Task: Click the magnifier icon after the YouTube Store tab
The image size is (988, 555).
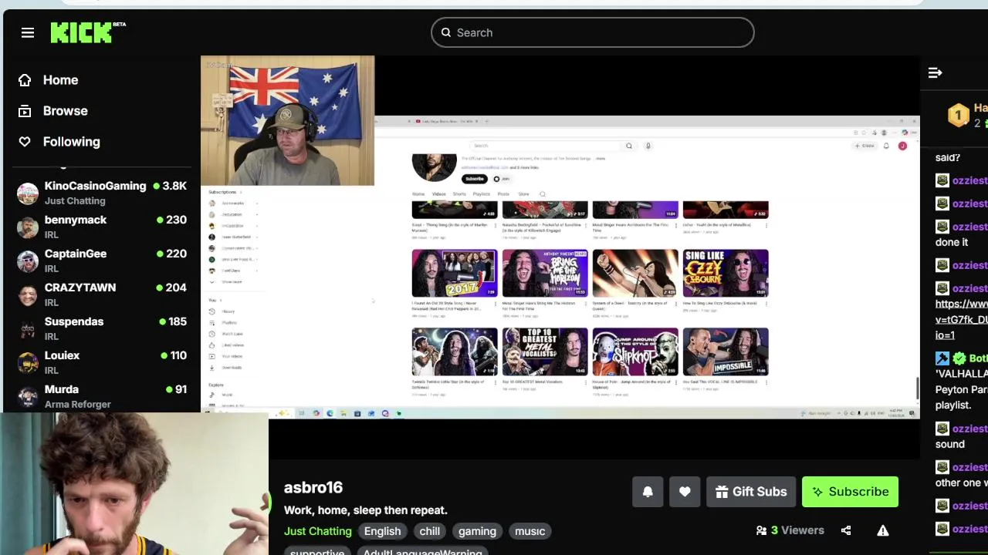Action: (543, 194)
